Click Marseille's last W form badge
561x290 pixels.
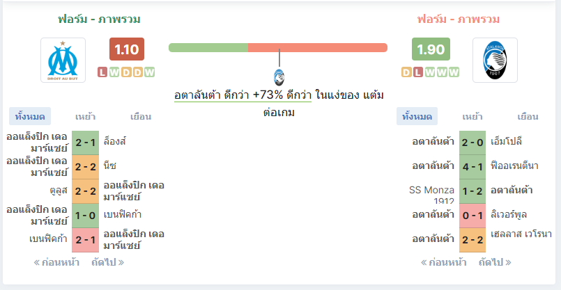pos(150,72)
